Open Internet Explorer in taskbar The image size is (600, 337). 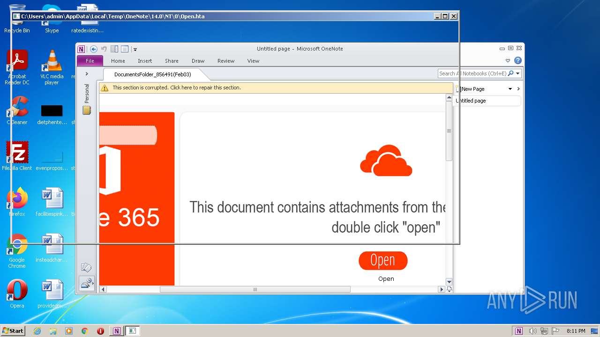pos(37,331)
